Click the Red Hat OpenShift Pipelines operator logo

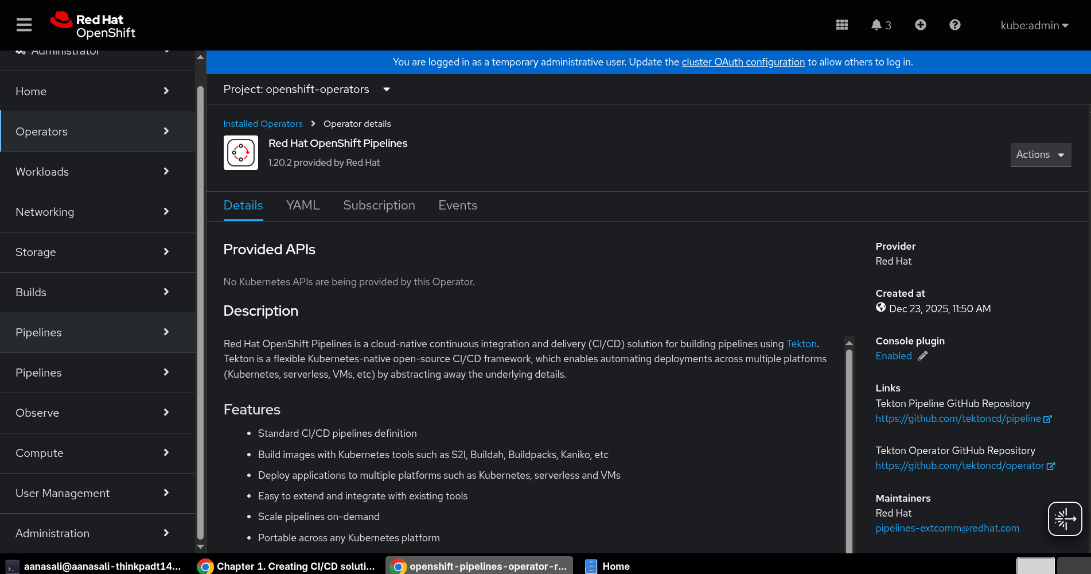pyautogui.click(x=241, y=153)
